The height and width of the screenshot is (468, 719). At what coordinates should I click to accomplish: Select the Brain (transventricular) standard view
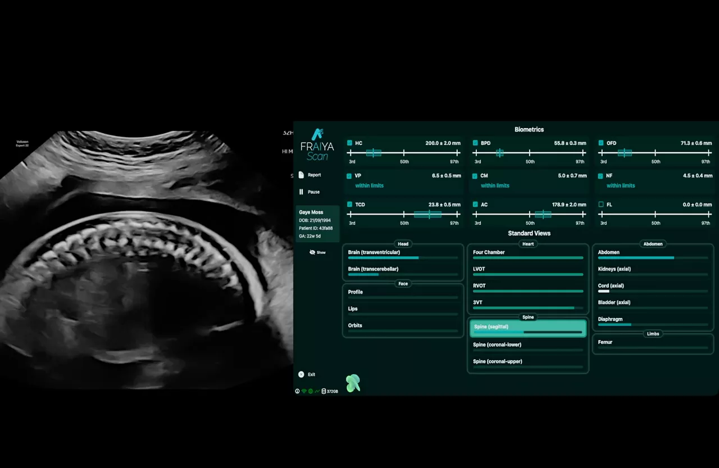coord(403,255)
